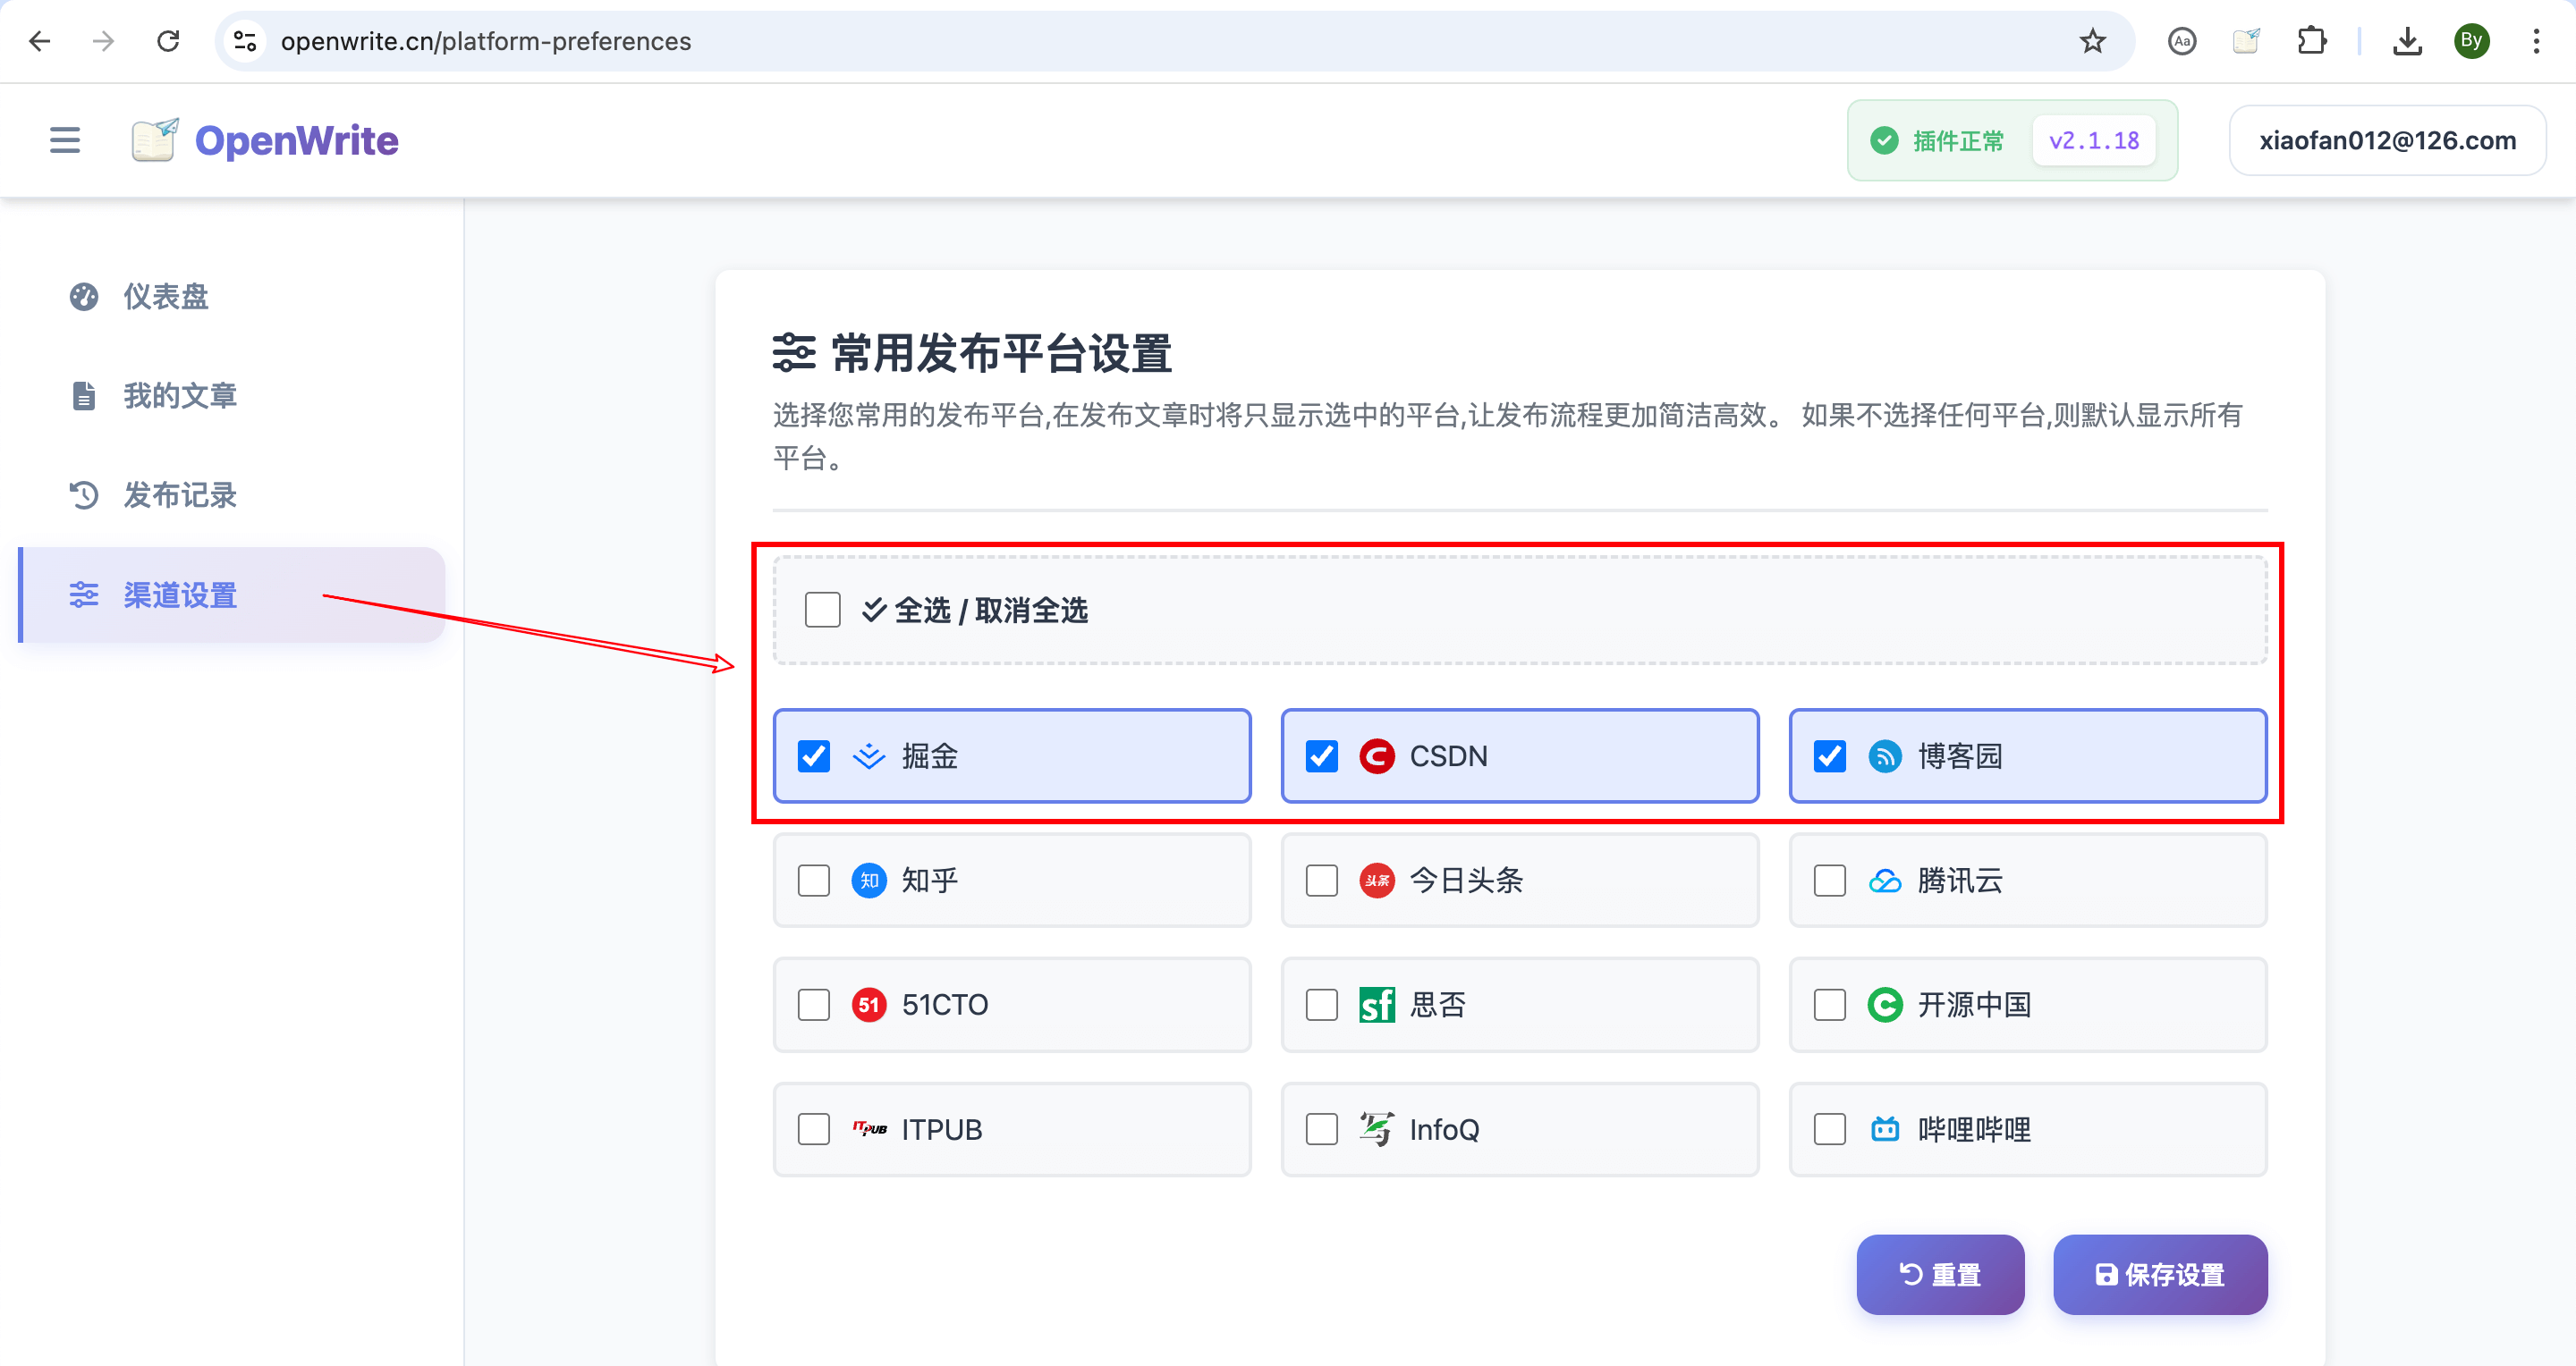
Task: Open the browser extensions puzzle icon
Action: tap(2311, 41)
